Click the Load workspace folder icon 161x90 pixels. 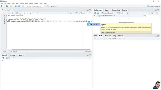point(95,13)
